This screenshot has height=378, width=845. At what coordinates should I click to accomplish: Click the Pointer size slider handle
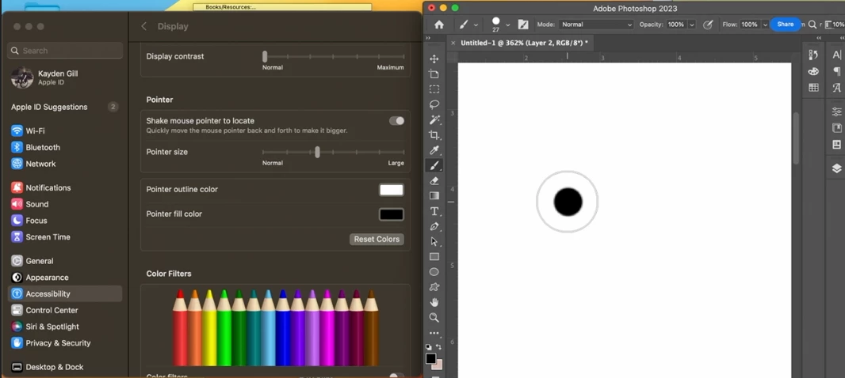coord(317,152)
